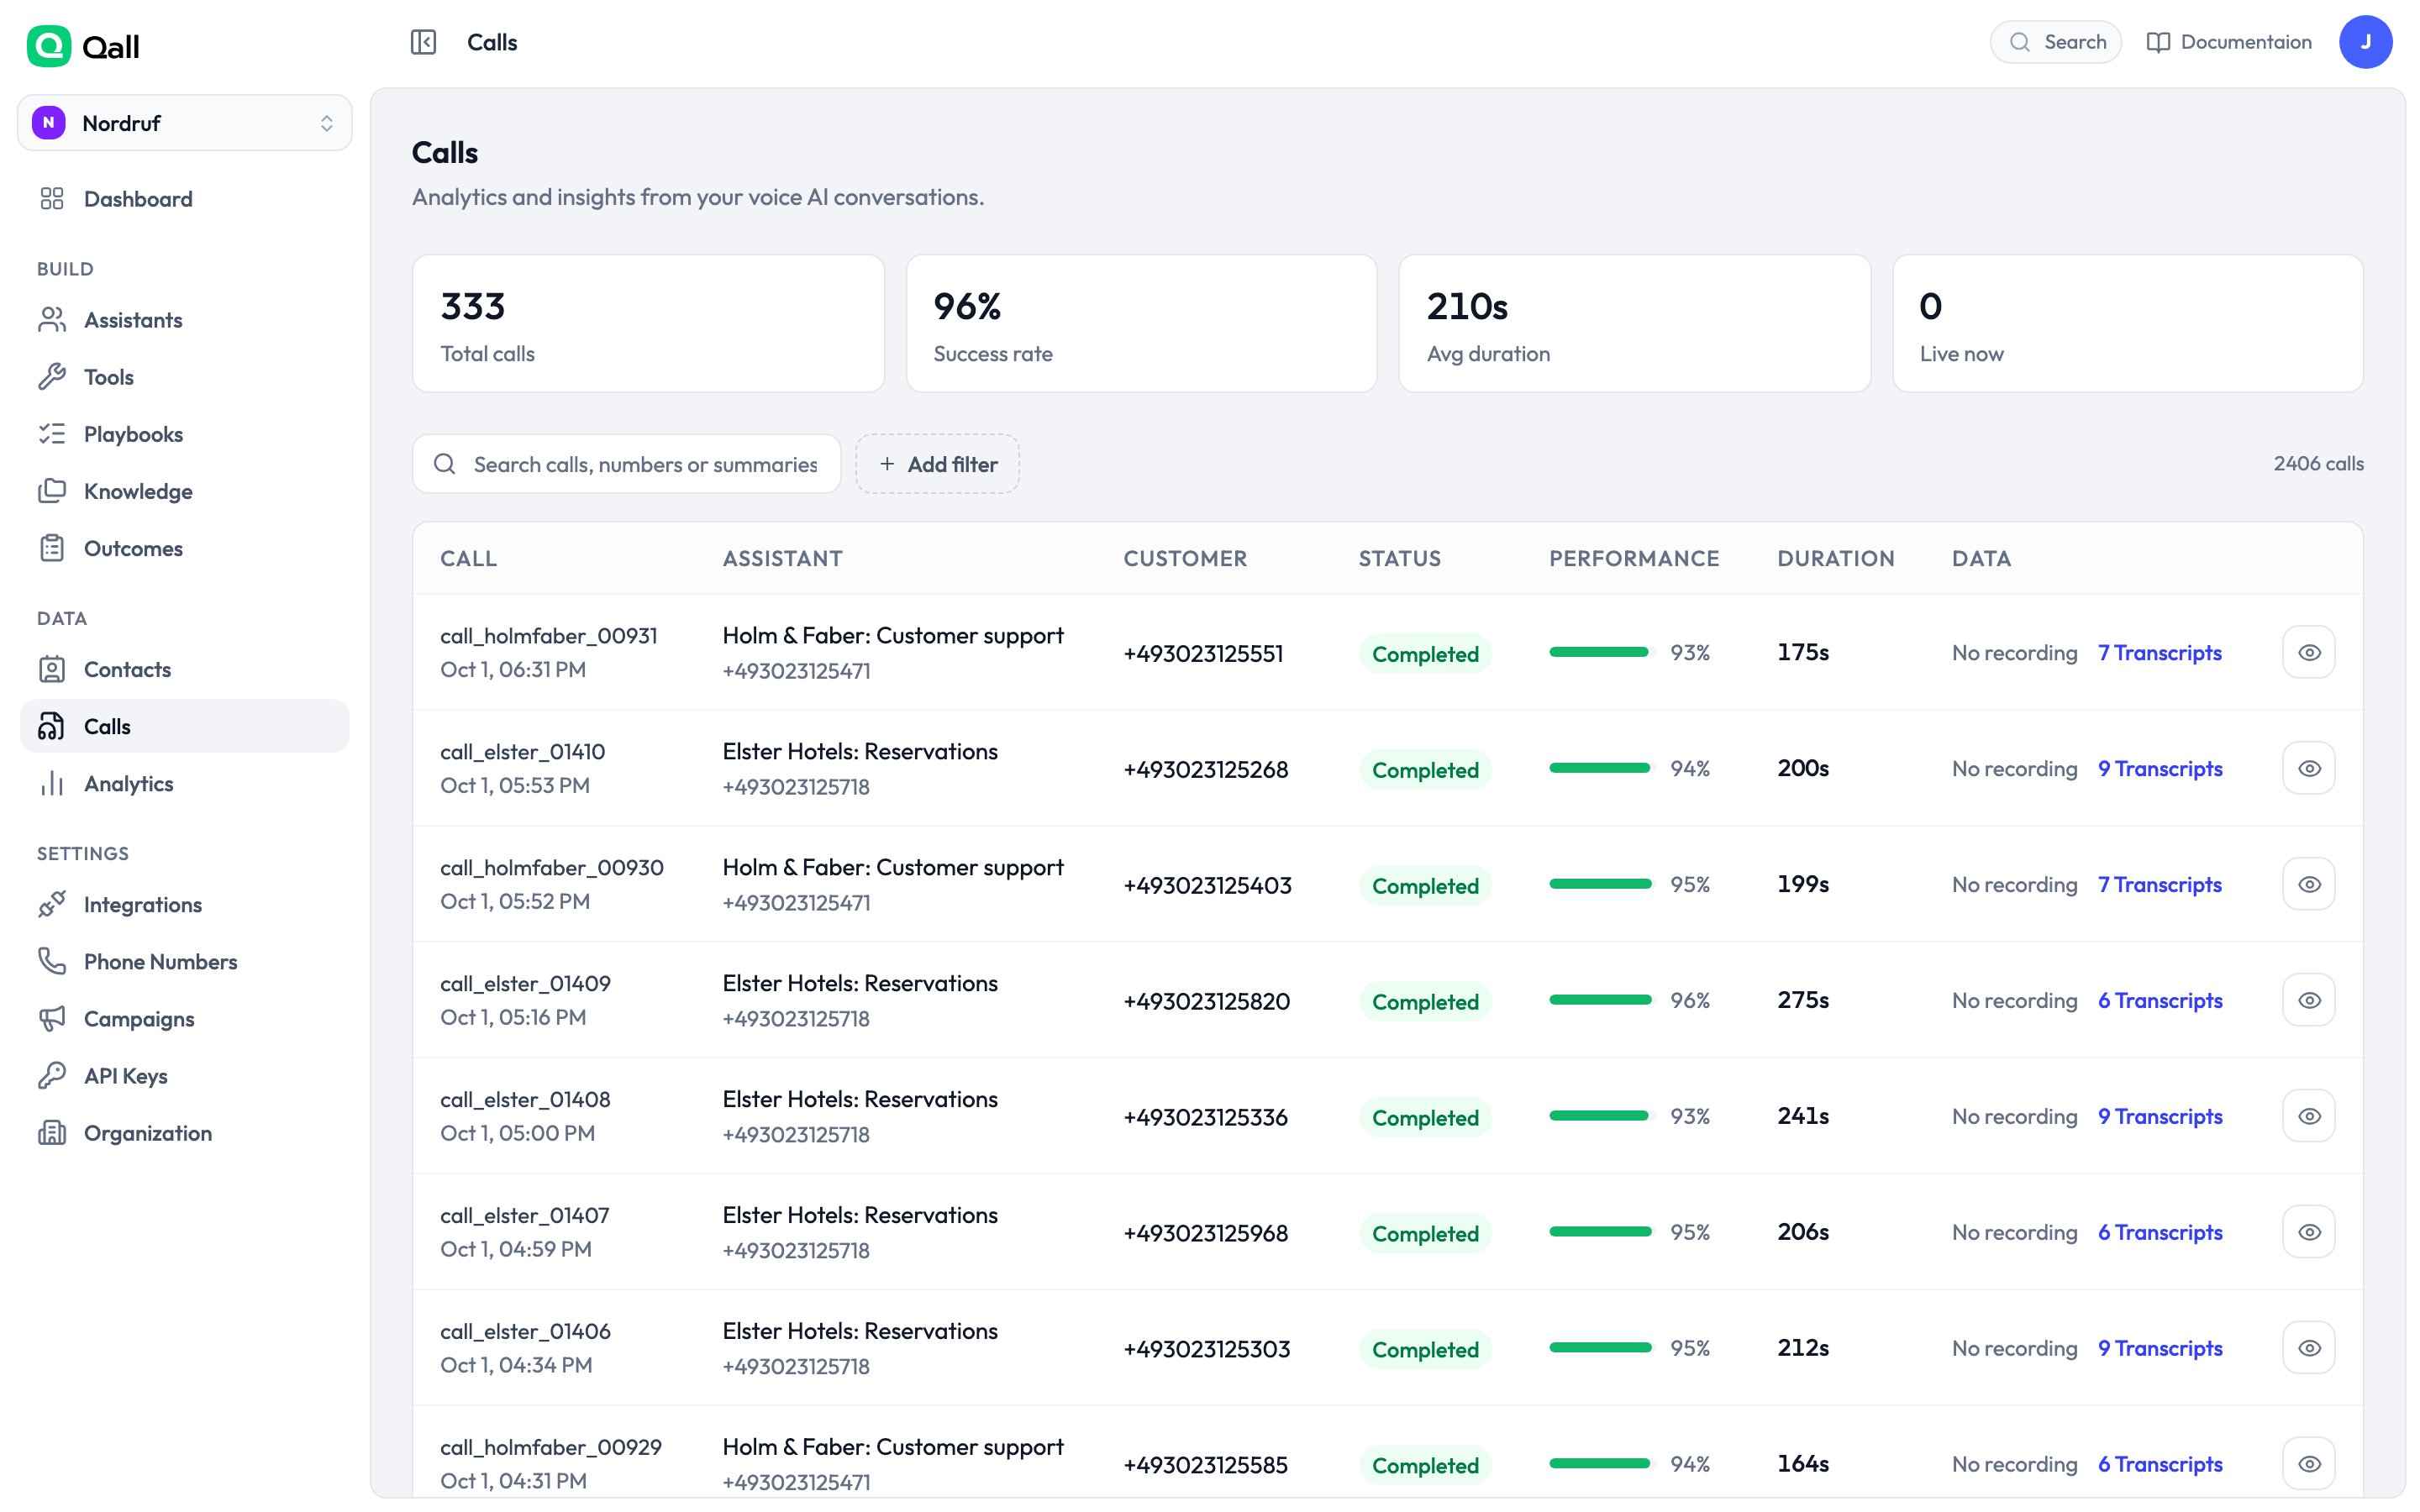Image resolution: width=2420 pixels, height=1512 pixels.
Task: Go to Organization settings
Action: pos(185,1133)
